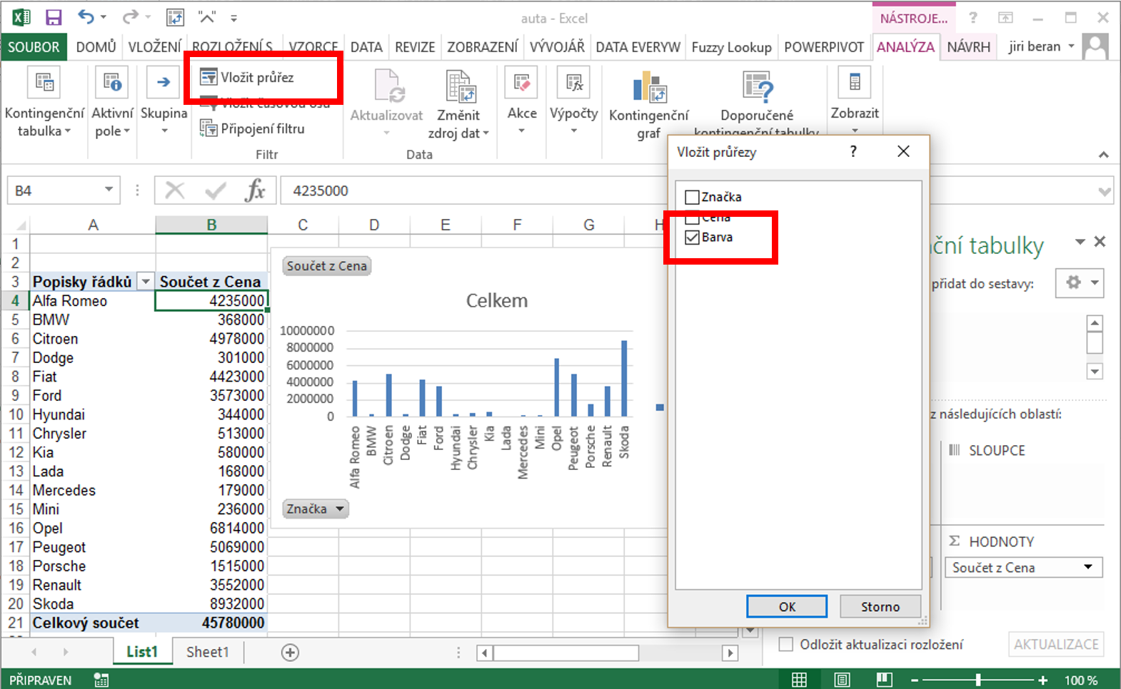The width and height of the screenshot is (1121, 689).
Task: Click the formula bar cancel X icon
Action: coord(174,190)
